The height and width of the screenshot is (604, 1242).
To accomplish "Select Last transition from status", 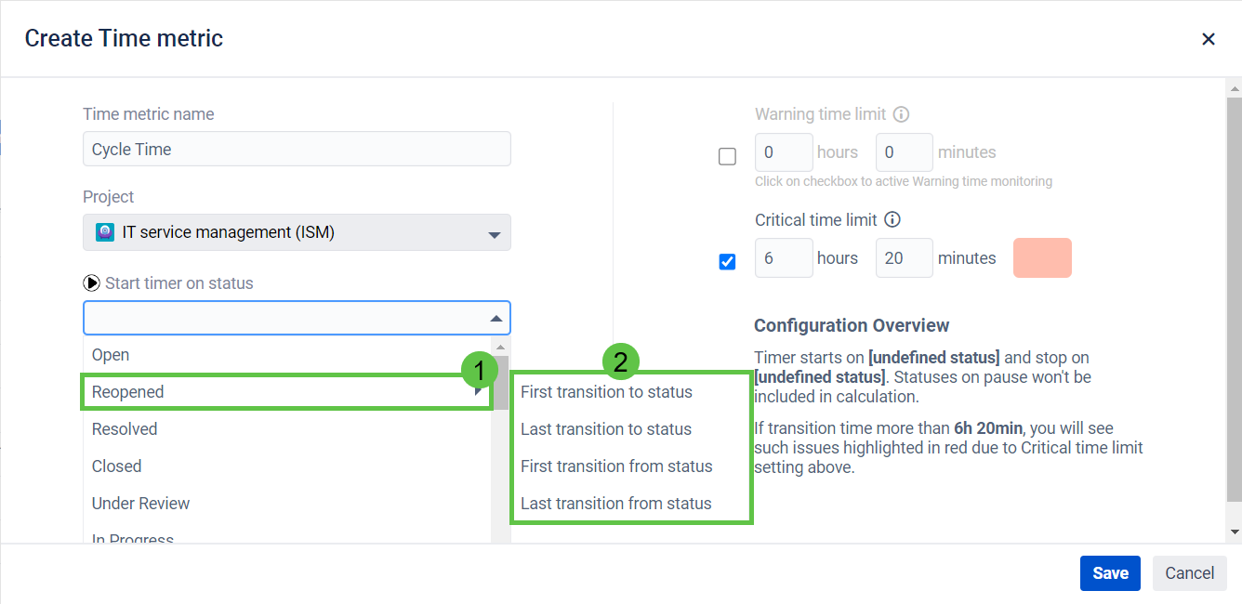I will pyautogui.click(x=615, y=504).
